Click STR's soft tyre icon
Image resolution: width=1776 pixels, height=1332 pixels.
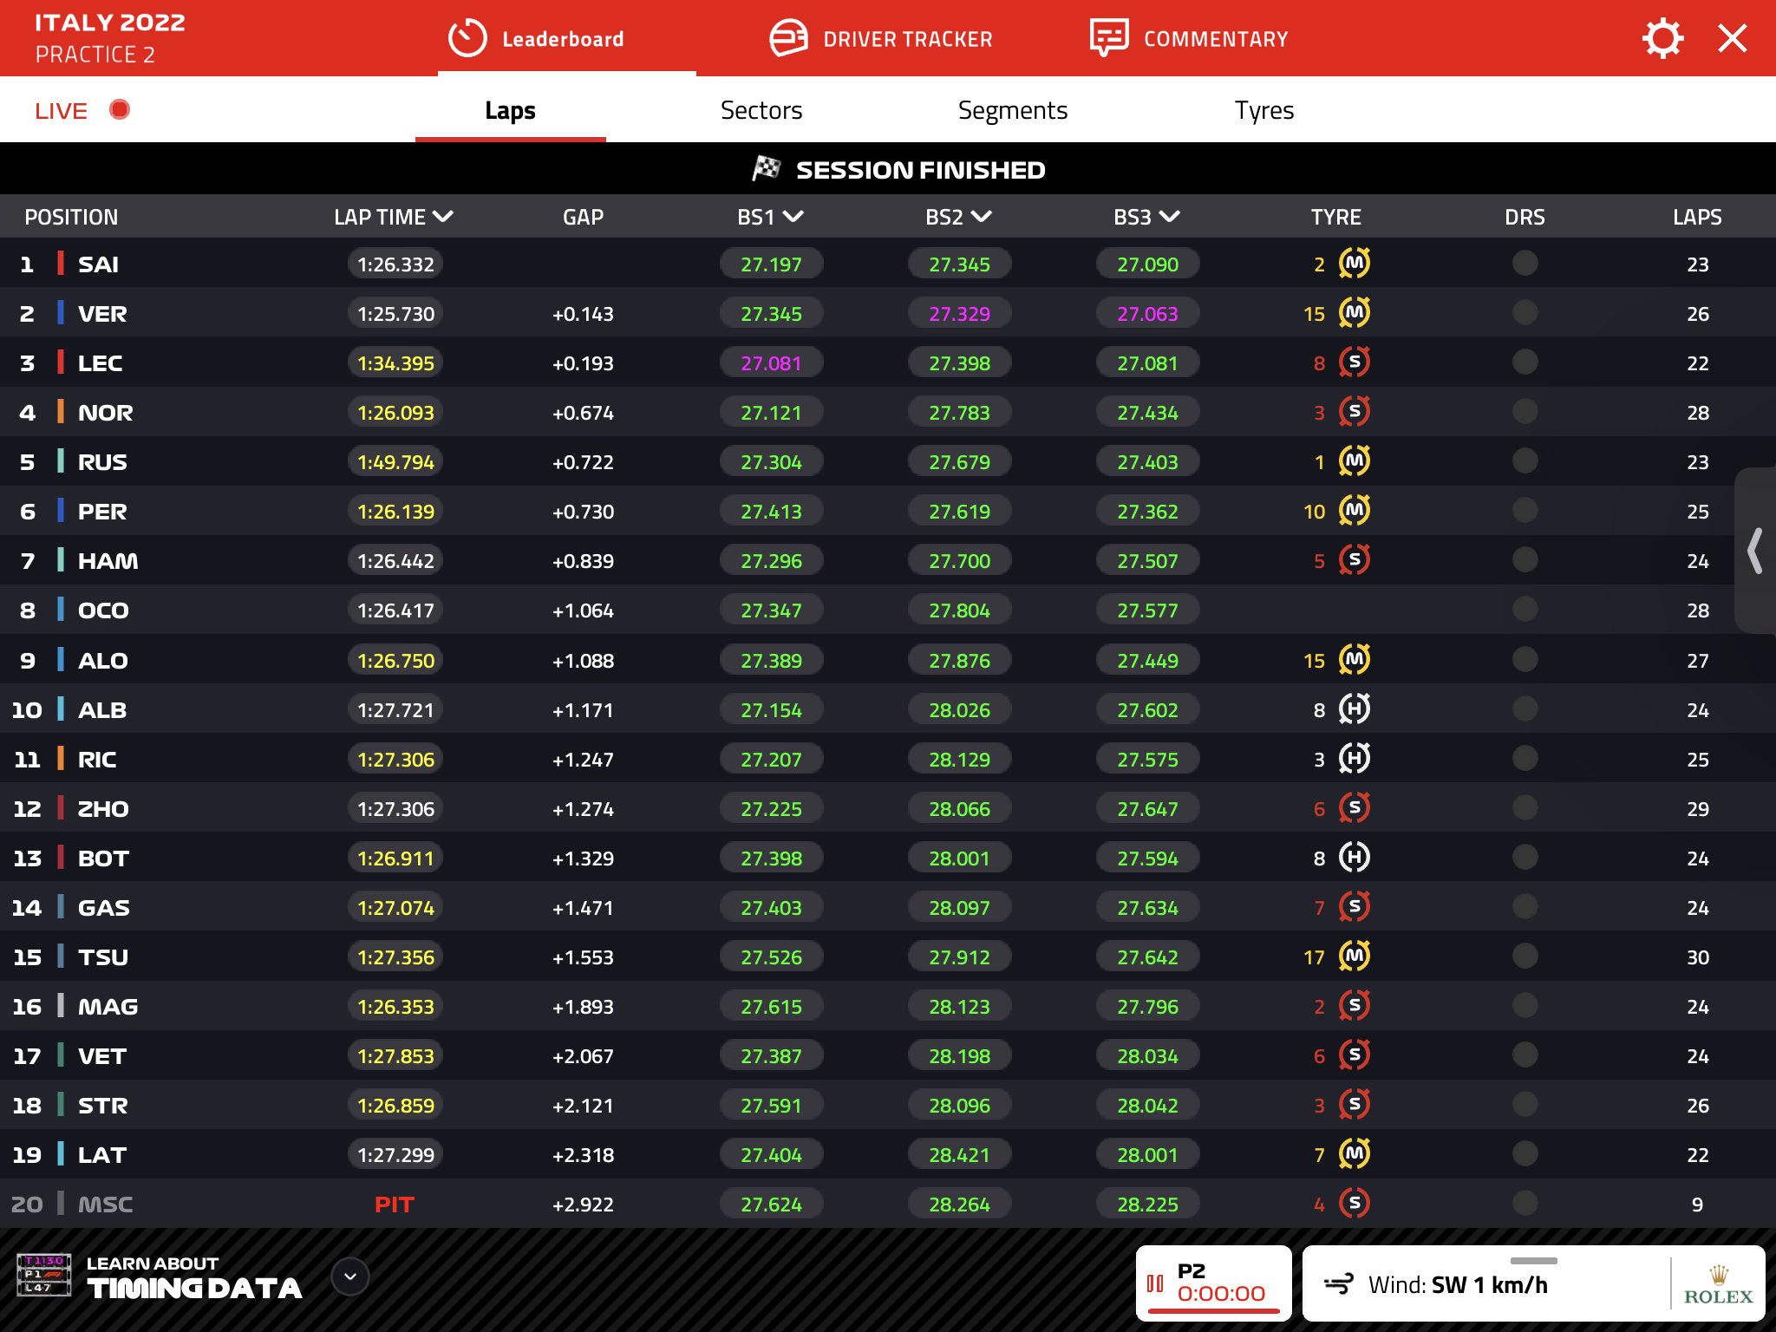pyautogui.click(x=1355, y=1104)
